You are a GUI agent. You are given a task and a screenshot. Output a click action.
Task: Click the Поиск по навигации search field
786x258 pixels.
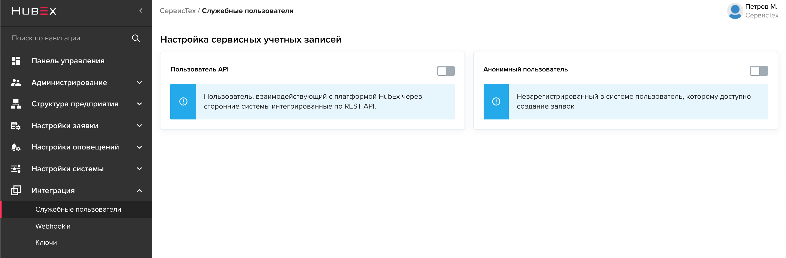pos(70,38)
